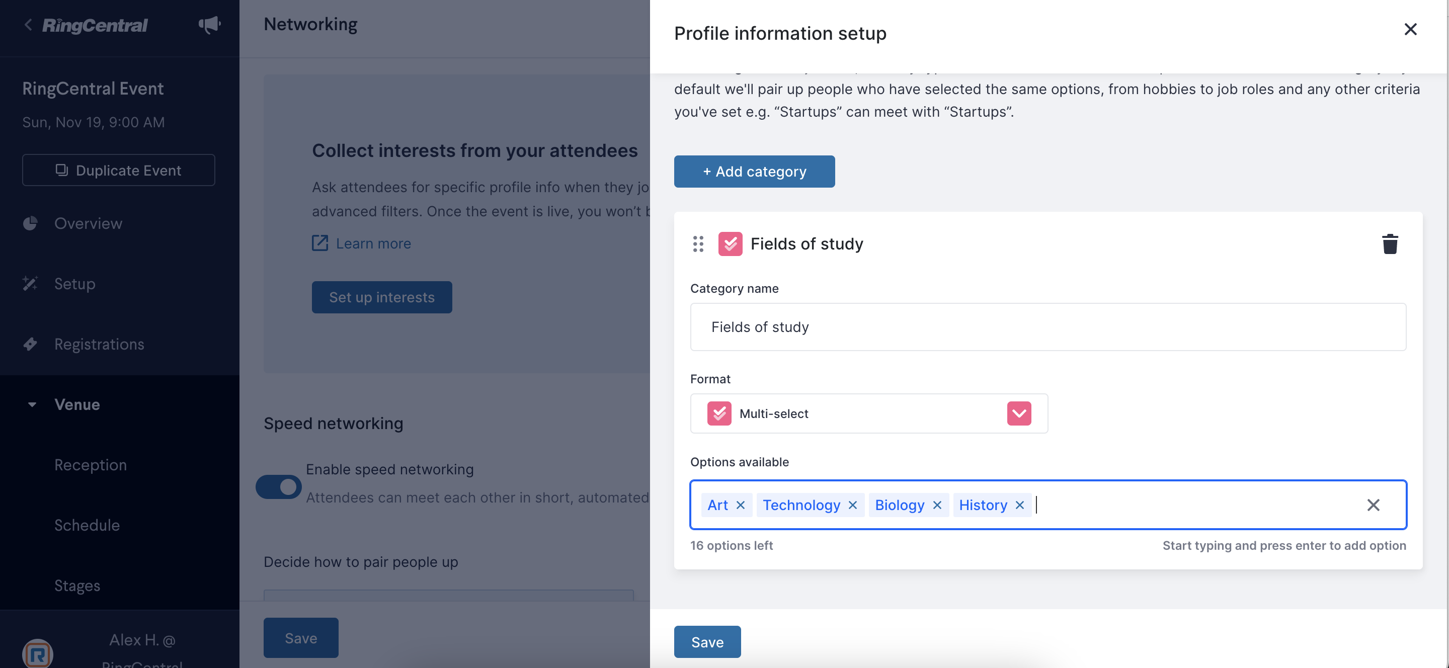The width and height of the screenshot is (1449, 668).
Task: Click the Setup magic wand icon
Action: coord(30,283)
